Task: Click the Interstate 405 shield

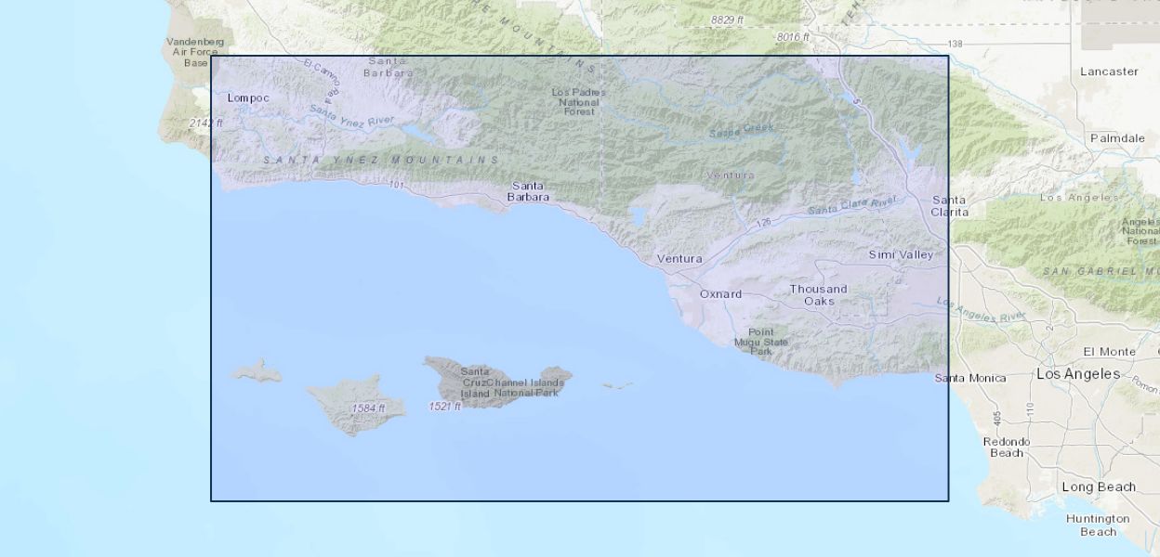Action: [996, 420]
